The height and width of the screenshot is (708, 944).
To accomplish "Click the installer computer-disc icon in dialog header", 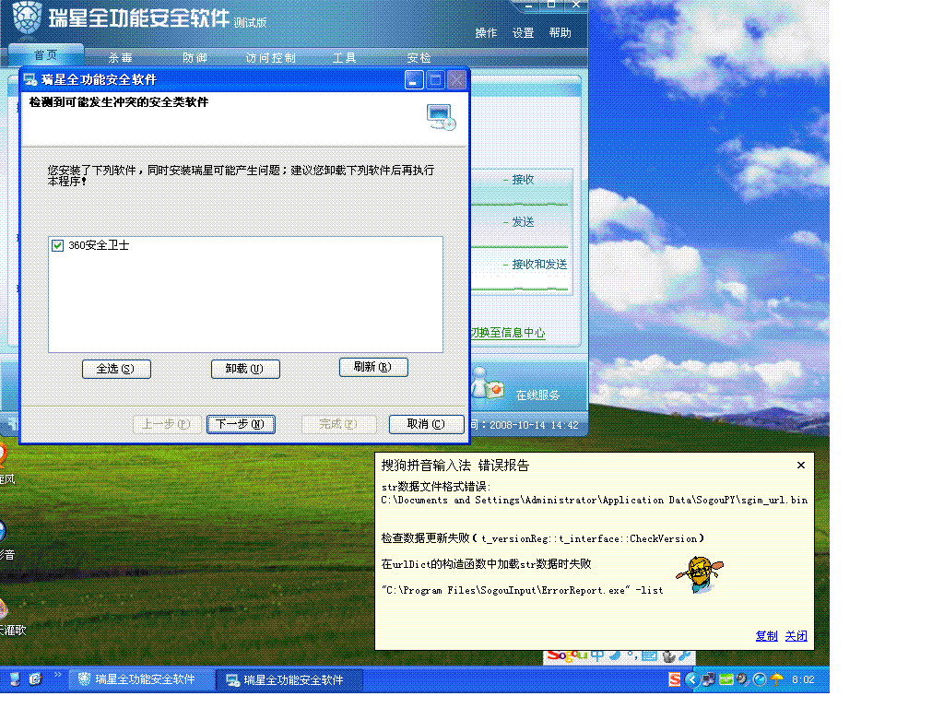I will coord(442,117).
